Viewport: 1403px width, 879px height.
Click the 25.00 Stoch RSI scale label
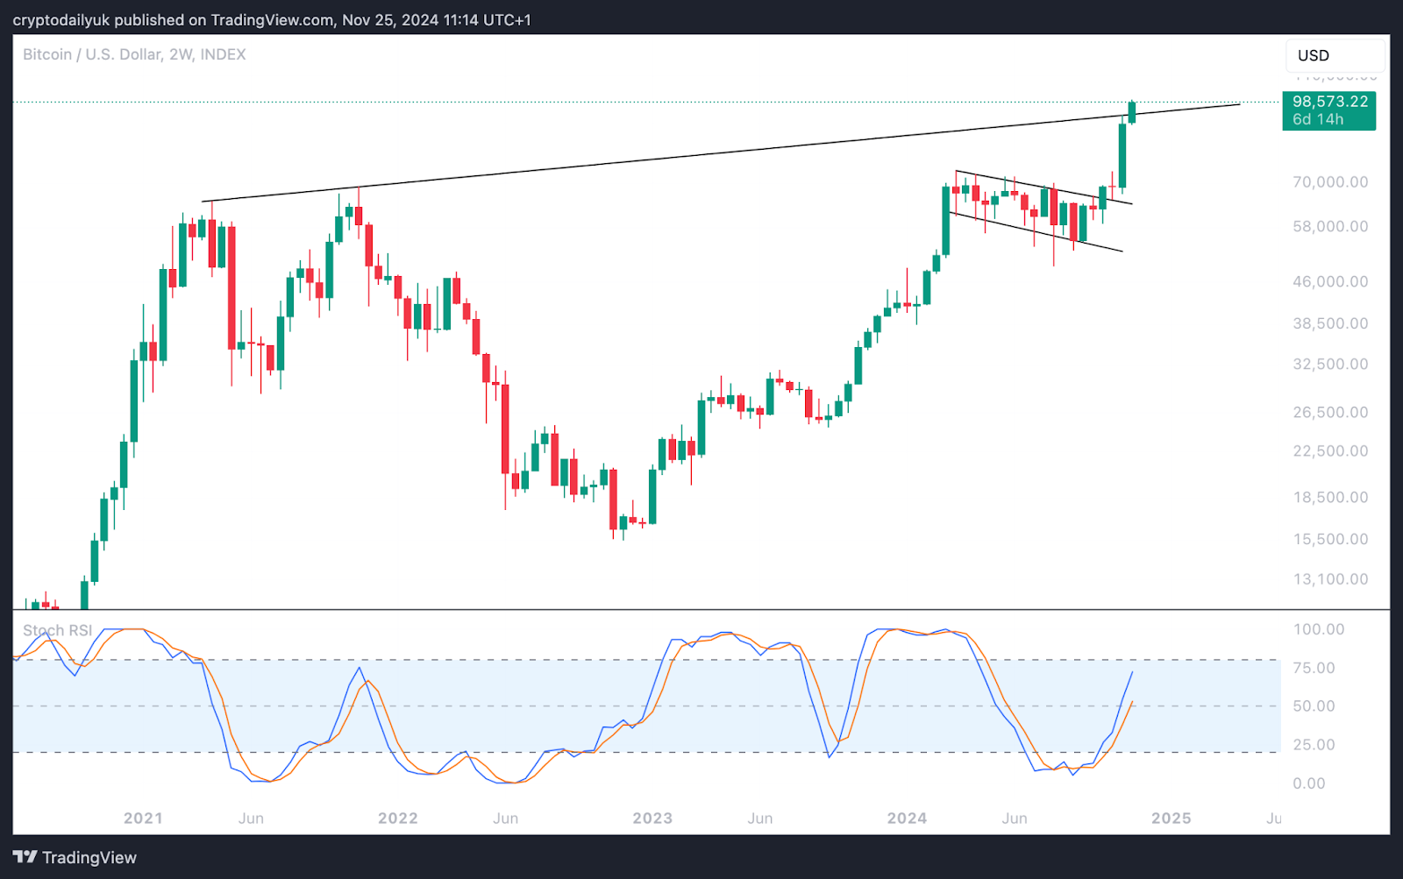(x=1314, y=744)
